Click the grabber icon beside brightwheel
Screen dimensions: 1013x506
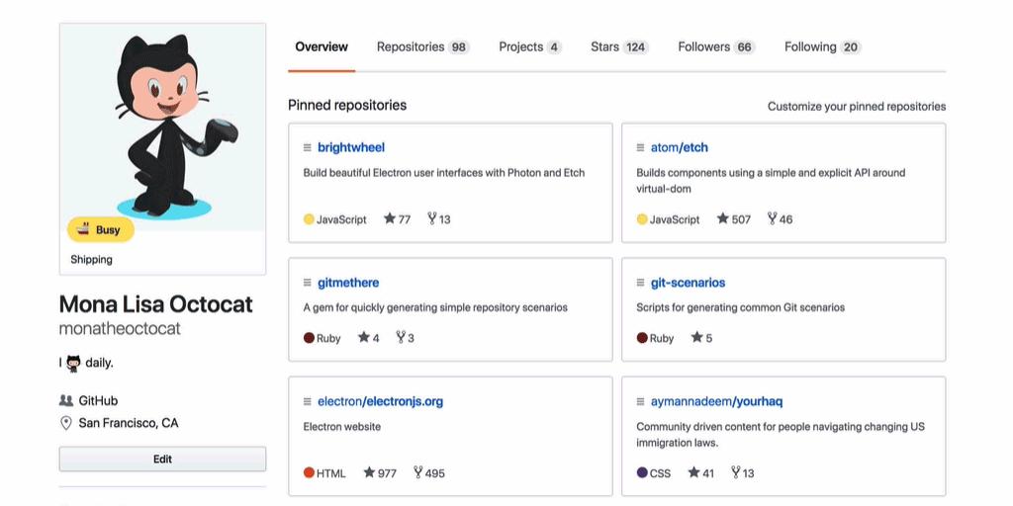pyautogui.click(x=308, y=147)
